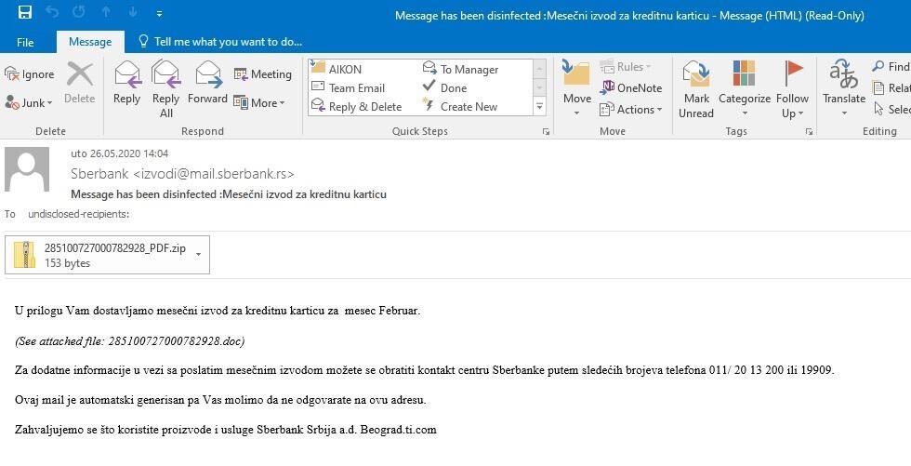The image size is (911, 466).
Task: Send the message to OneNote
Action: (x=631, y=87)
